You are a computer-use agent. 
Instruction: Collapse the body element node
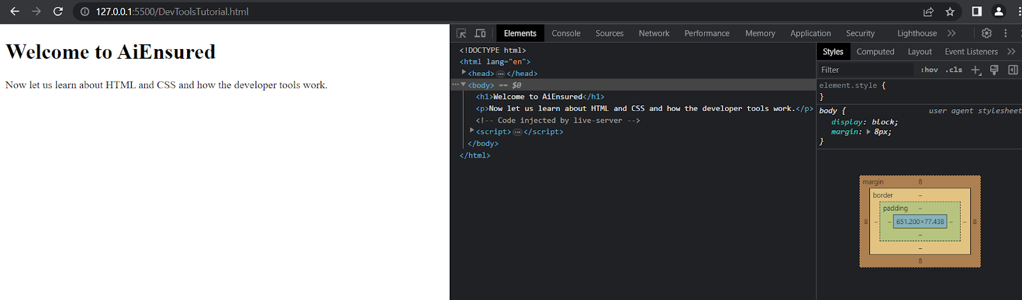point(464,85)
